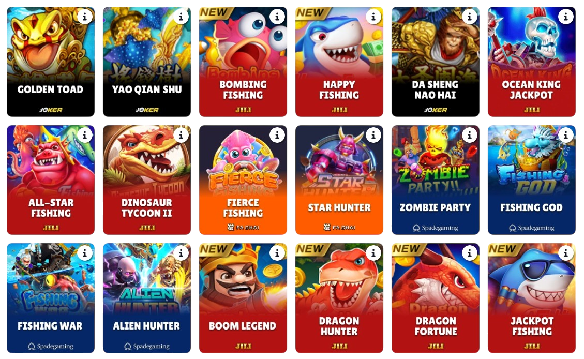This screenshot has width=584, height=359.
Task: Click info icon on Dragon Fortune
Action: (x=470, y=253)
